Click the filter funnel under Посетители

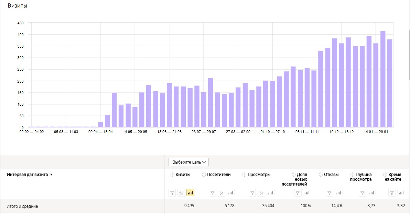(x=212, y=193)
